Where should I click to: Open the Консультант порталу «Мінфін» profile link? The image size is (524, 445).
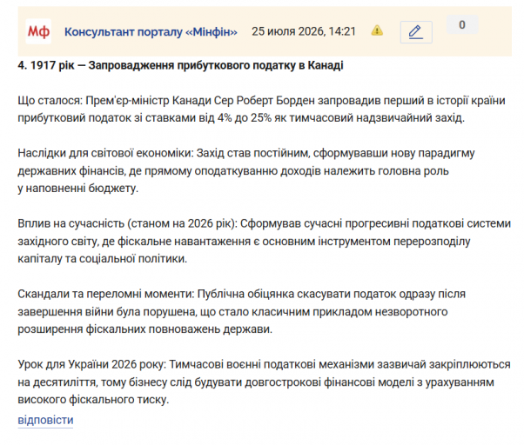pos(151,32)
